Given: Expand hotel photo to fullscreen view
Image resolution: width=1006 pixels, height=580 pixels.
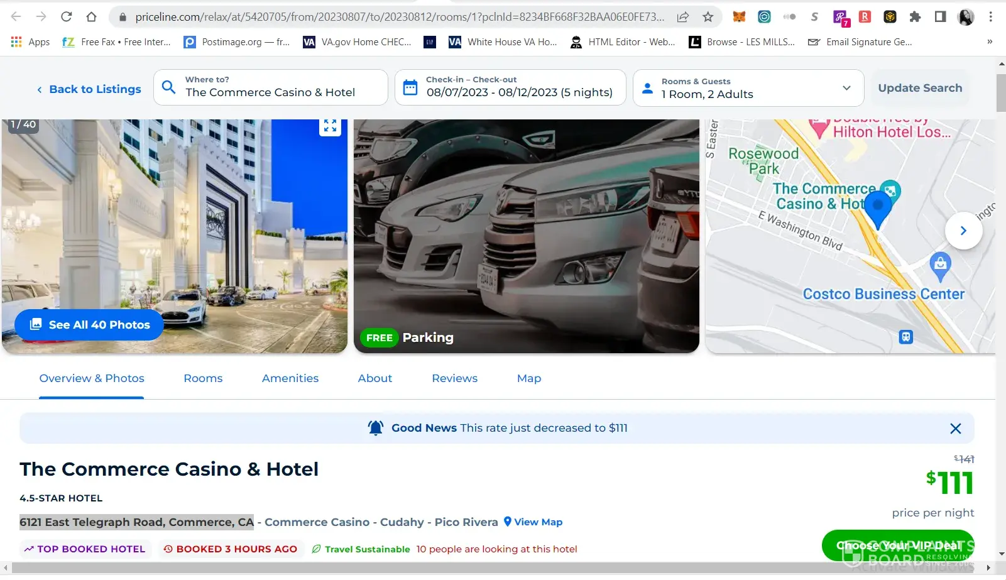Looking at the screenshot, I should point(330,126).
